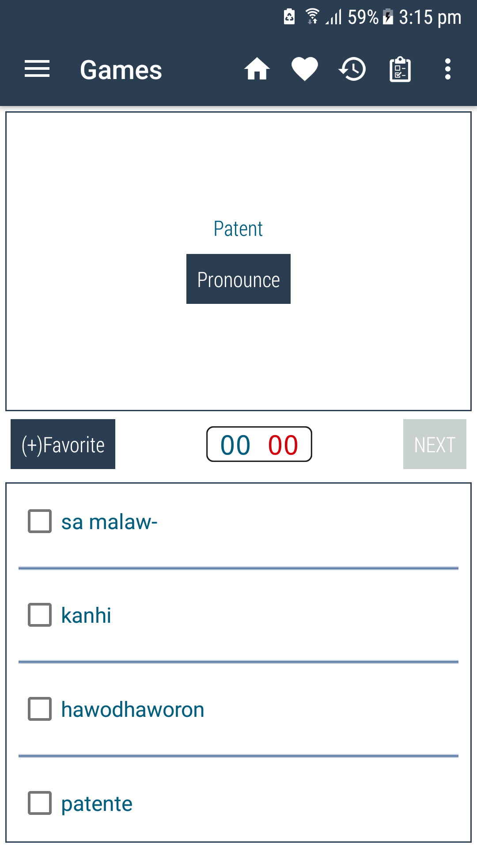Image resolution: width=477 pixels, height=848 pixels.
Task: Select the "hawodhaworon" checkbox
Action: pyautogui.click(x=40, y=709)
